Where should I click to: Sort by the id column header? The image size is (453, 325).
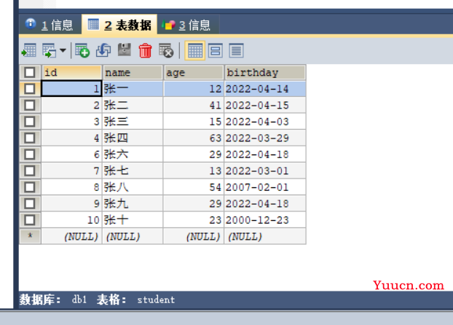[x=71, y=72]
